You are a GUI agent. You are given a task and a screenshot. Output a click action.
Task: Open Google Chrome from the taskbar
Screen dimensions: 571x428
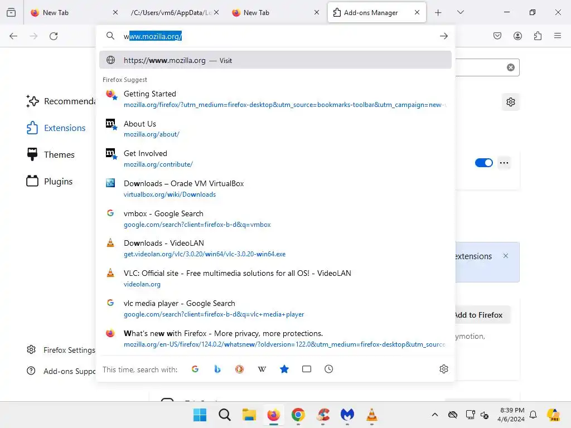click(x=298, y=415)
